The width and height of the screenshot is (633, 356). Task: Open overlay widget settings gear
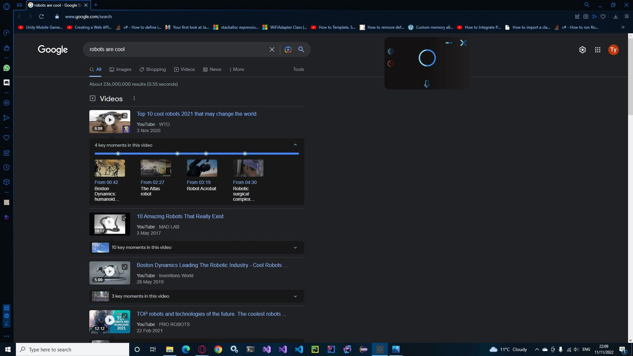(390, 51)
